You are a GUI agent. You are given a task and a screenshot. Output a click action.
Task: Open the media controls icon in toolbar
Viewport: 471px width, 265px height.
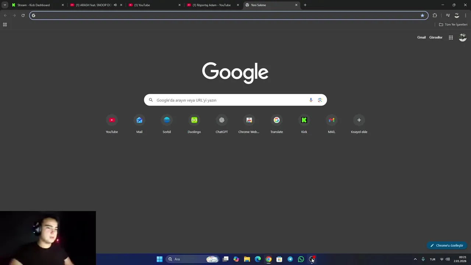448,15
